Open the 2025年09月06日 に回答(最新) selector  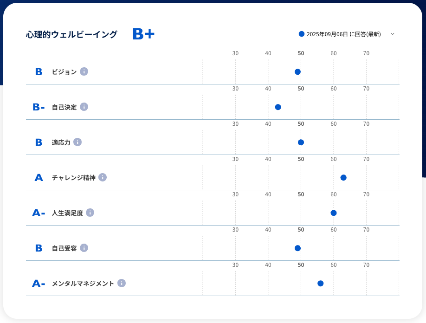click(343, 34)
